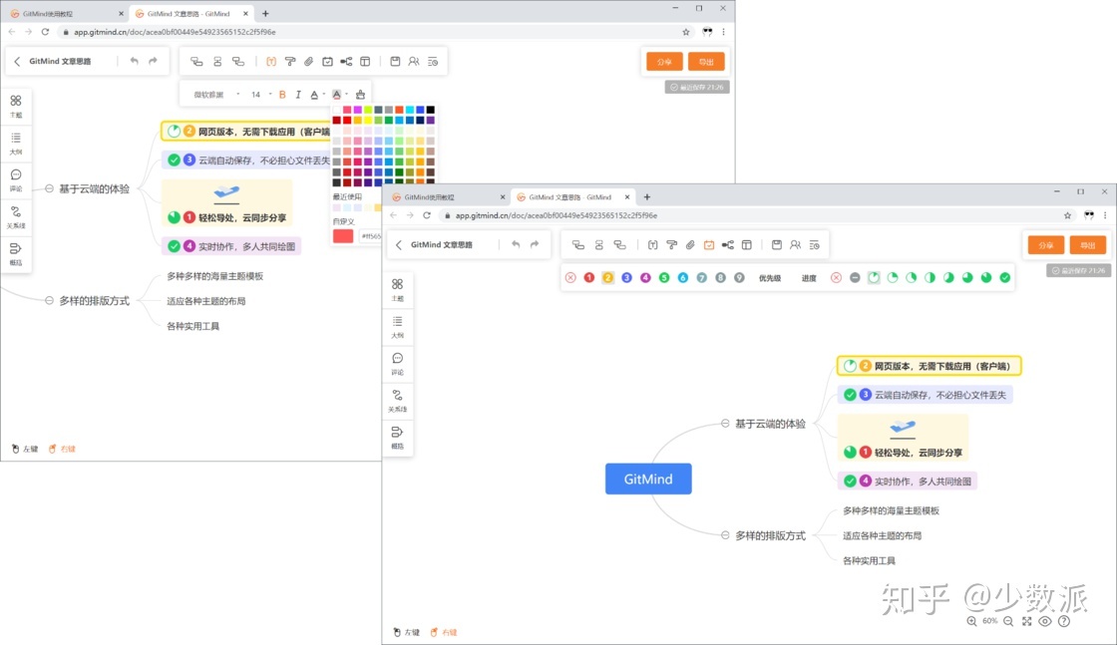Click 分享 share button in back window

(664, 61)
